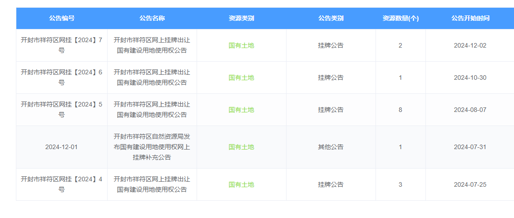
Task: Click the 资源数量(个) column header
Action: click(400, 18)
